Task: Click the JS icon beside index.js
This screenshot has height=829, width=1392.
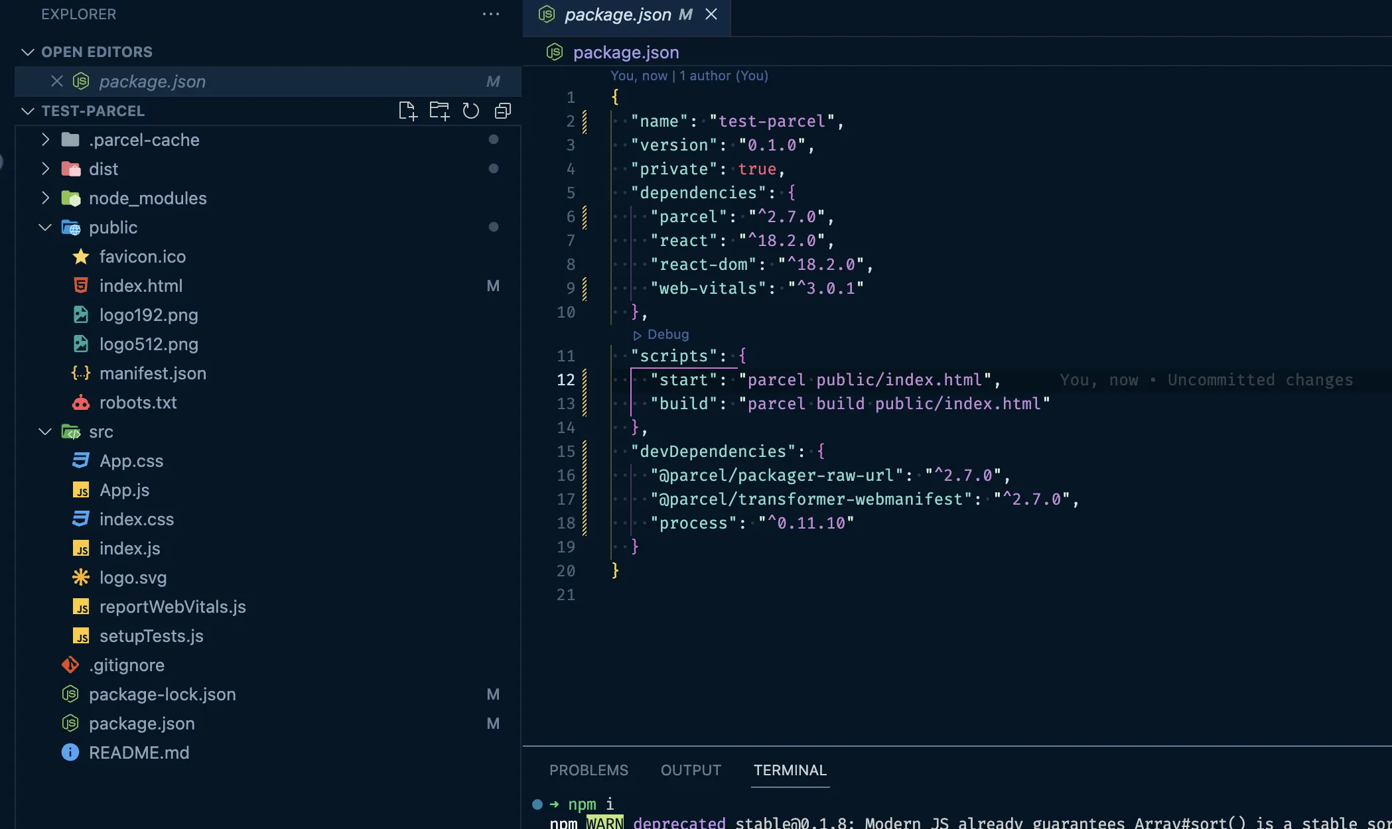Action: click(x=81, y=548)
